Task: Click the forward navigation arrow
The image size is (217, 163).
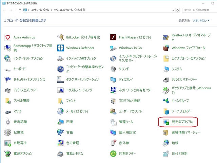Action: click(x=11, y=10)
